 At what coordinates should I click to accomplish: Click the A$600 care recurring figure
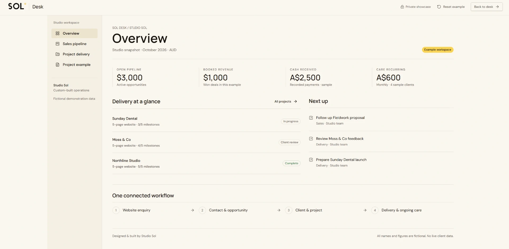pyautogui.click(x=388, y=78)
